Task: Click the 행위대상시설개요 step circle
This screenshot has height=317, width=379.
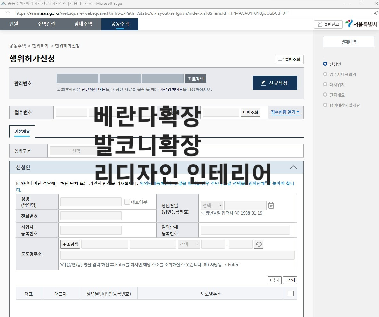Action: tap(325, 105)
